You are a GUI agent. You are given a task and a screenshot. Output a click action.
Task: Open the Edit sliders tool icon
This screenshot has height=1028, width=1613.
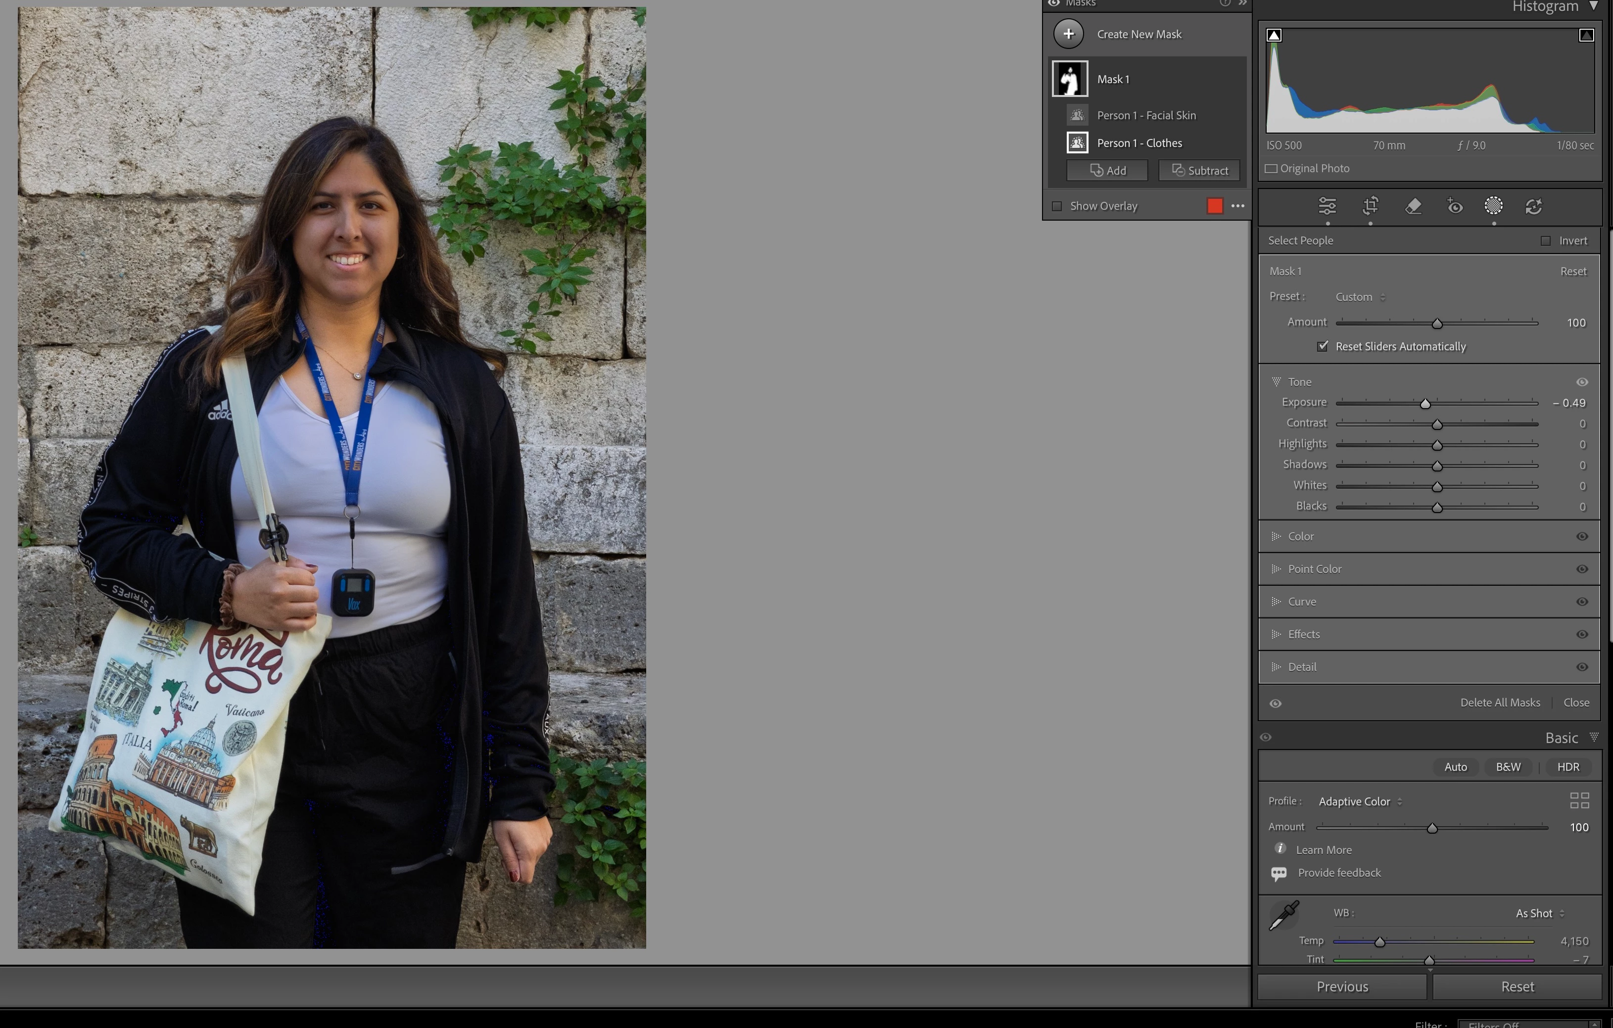1327,206
